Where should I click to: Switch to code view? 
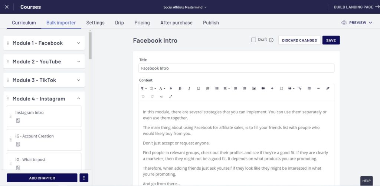tap(162, 96)
